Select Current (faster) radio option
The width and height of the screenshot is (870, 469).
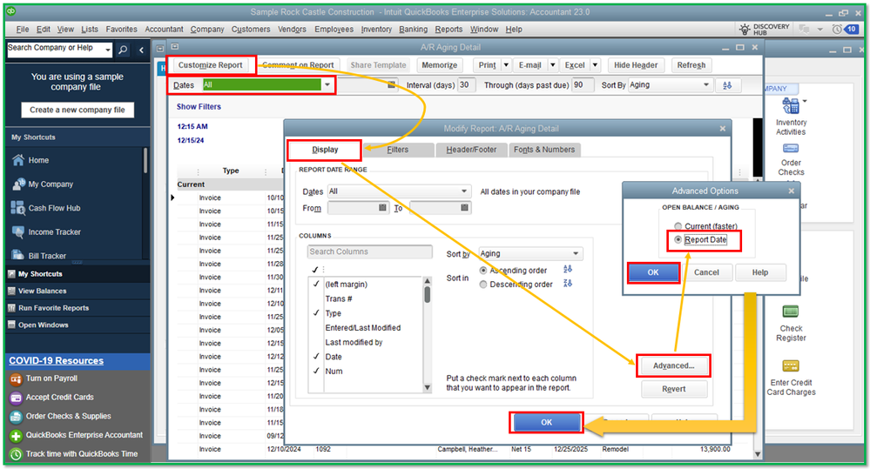click(x=678, y=226)
